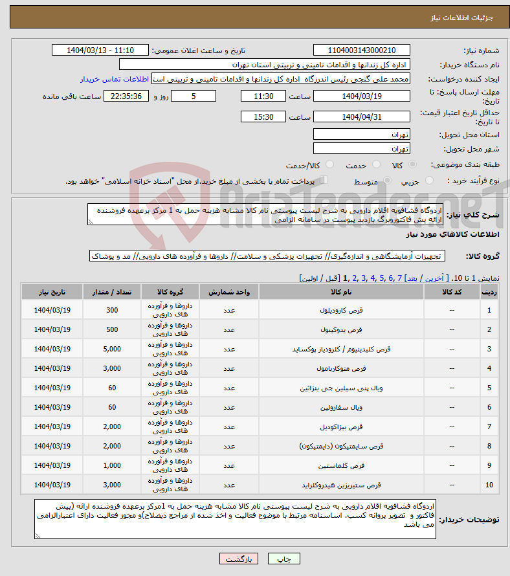Select the قرص متوکاربامول item name
The height and width of the screenshot is (576, 510).
click(x=341, y=368)
